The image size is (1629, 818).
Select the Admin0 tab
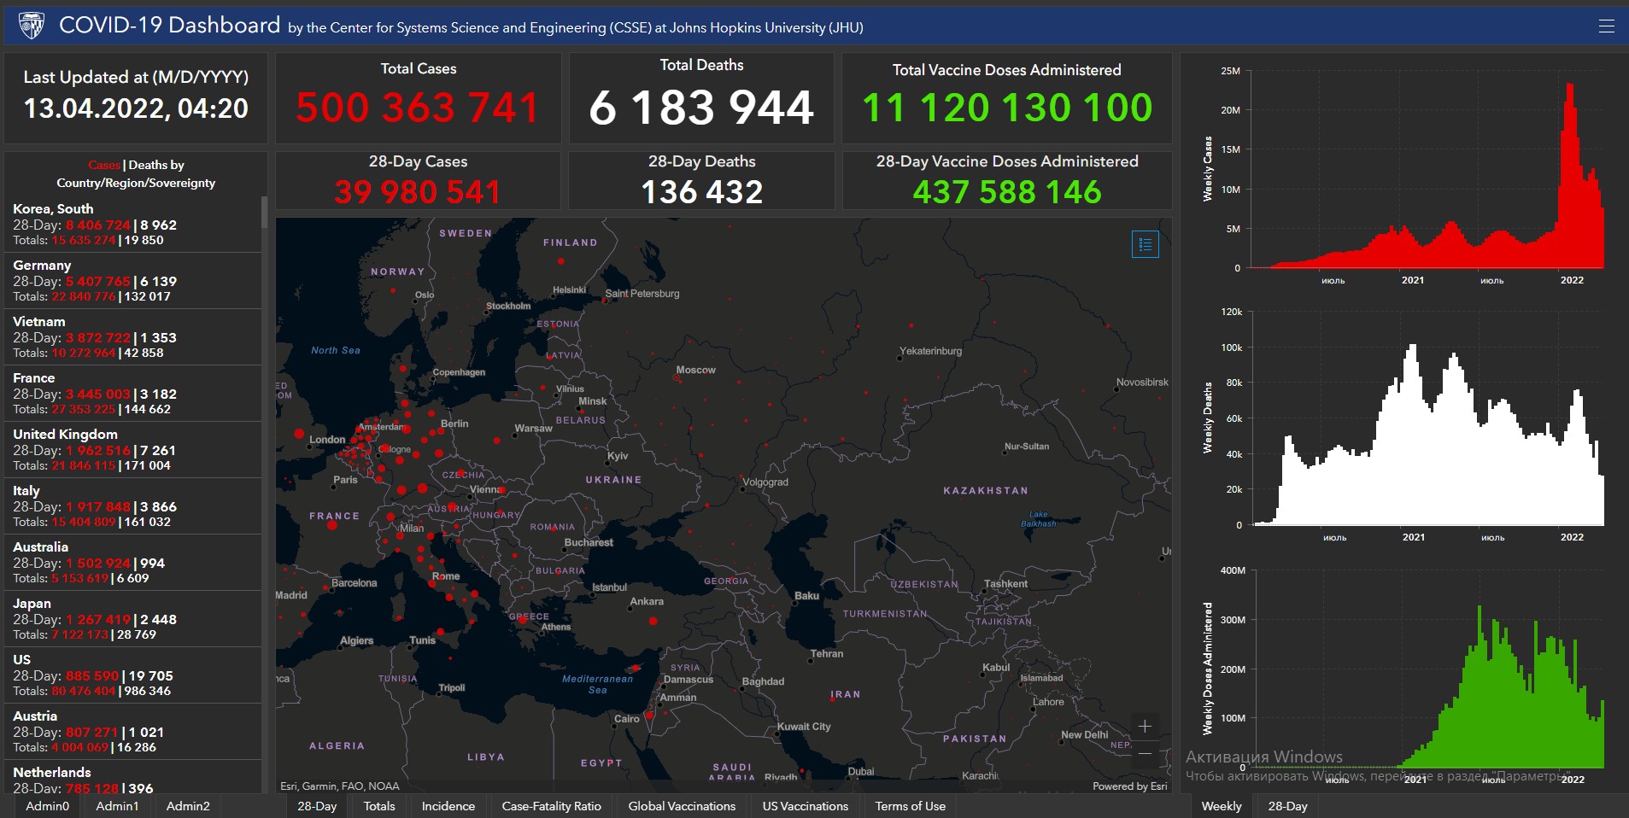(47, 806)
